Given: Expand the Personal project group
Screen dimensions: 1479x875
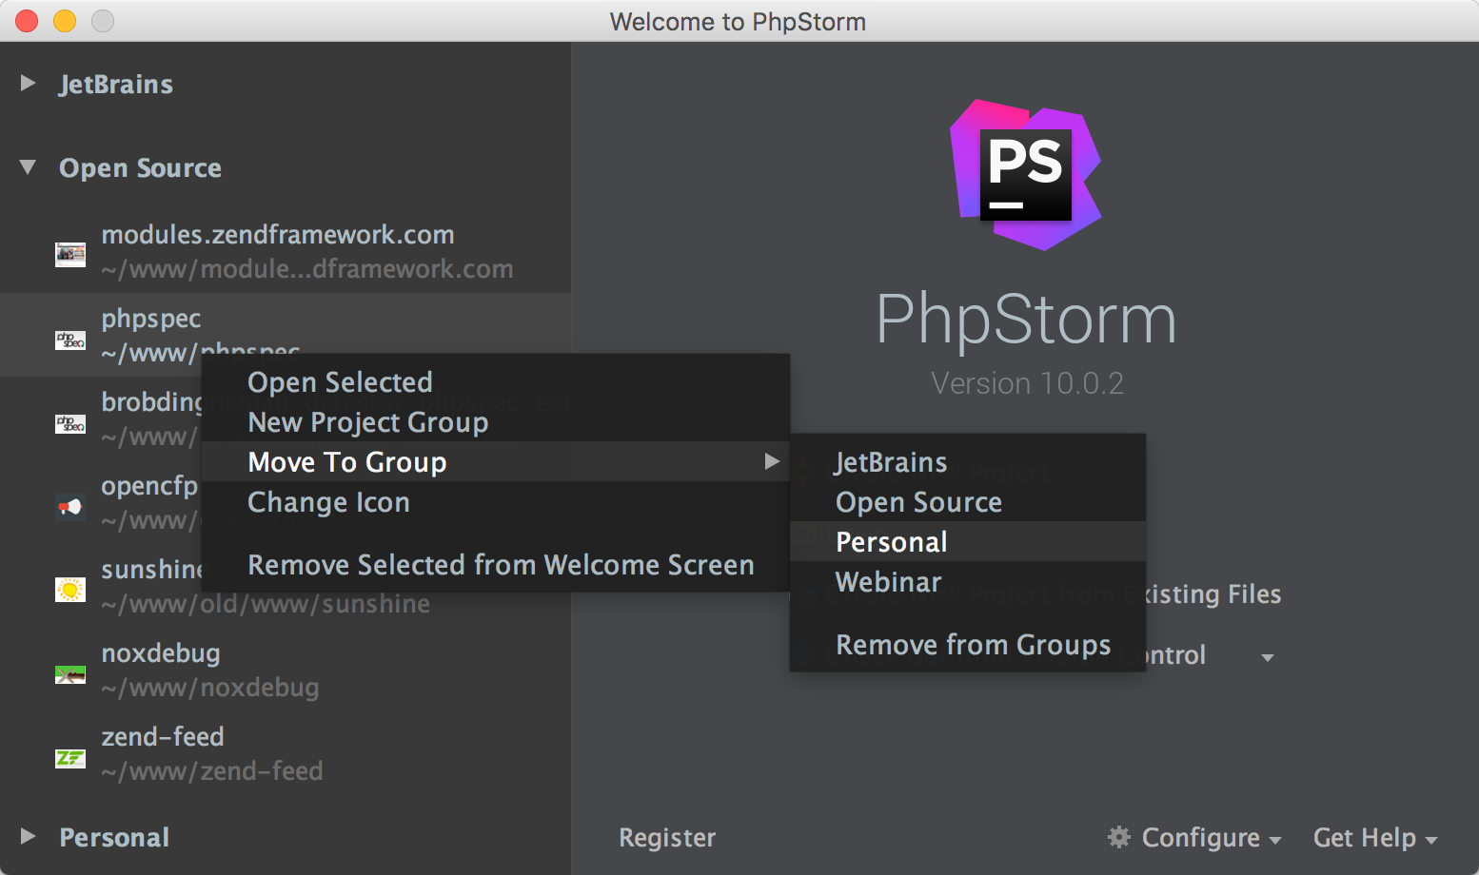Looking at the screenshot, I should point(28,837).
